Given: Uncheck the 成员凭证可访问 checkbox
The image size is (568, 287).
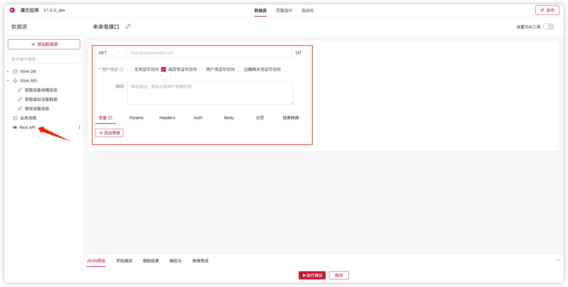Looking at the screenshot, I should (163, 69).
